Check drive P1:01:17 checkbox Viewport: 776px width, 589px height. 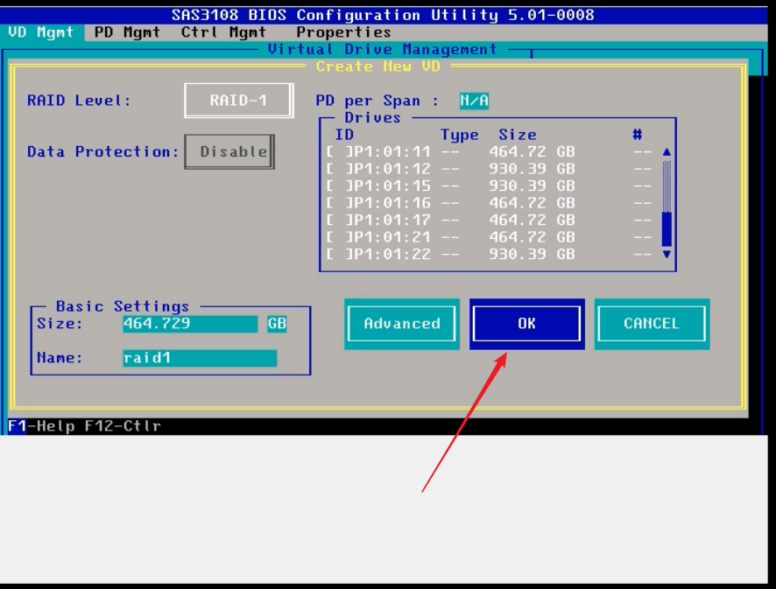[338, 220]
